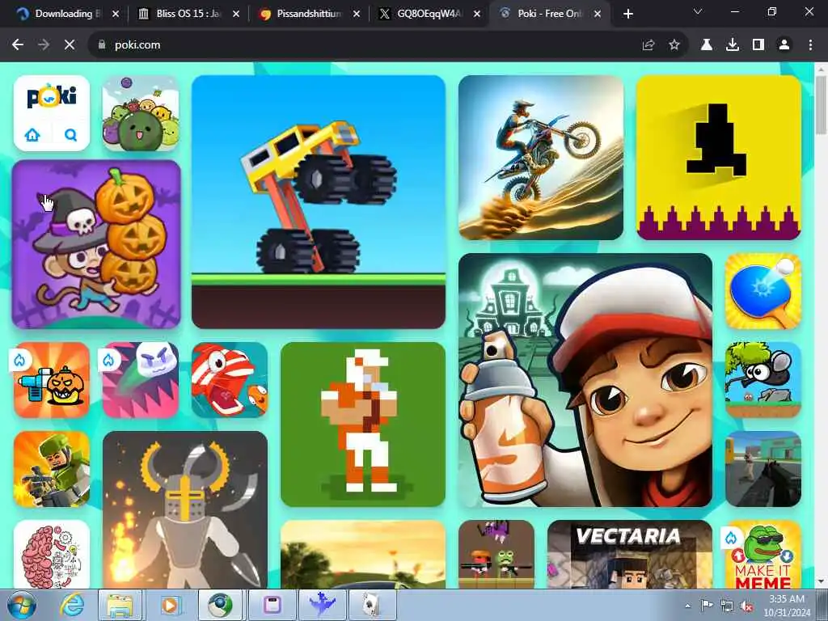The width and height of the screenshot is (828, 621).
Task: Open the yellow black-silhouette spike game
Action: pos(719,158)
